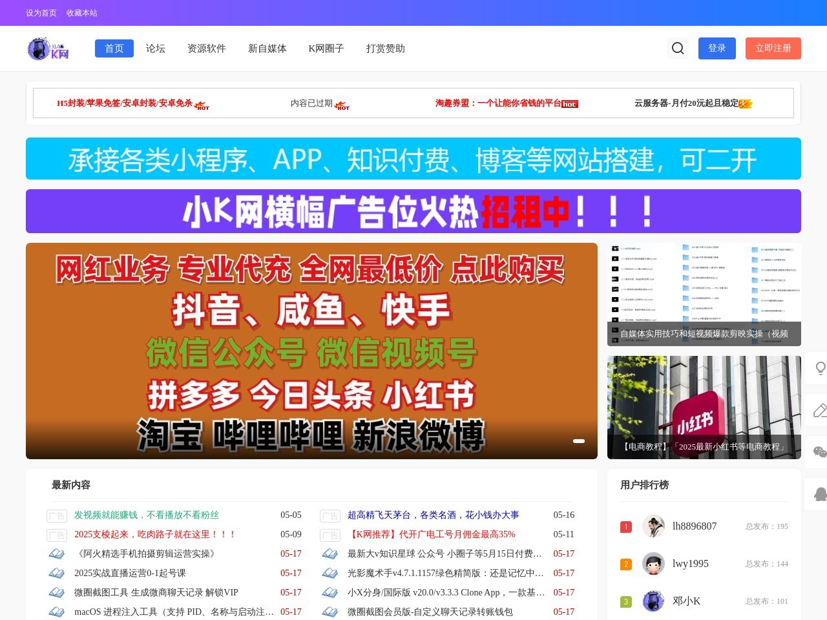Click carousel slide indicator dash
Screen dimensions: 827x620
click(x=579, y=441)
